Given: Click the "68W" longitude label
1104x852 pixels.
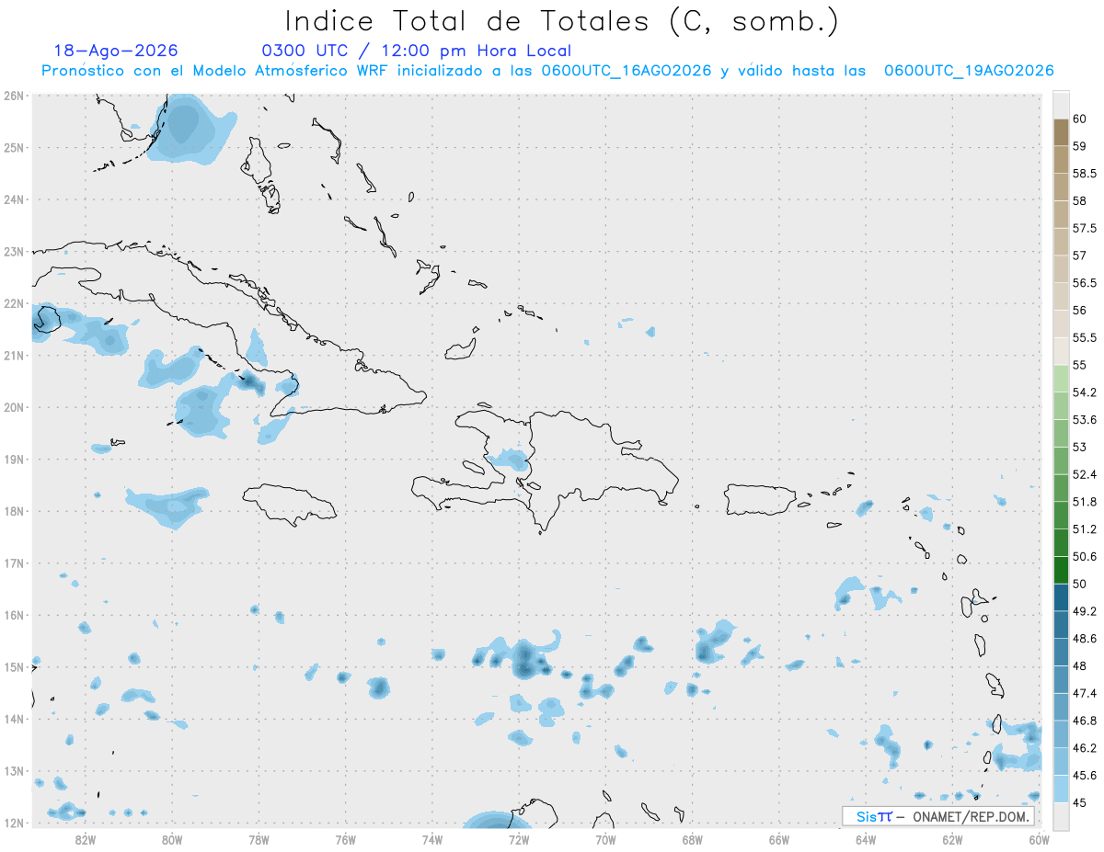Looking at the screenshot, I should [x=693, y=839].
